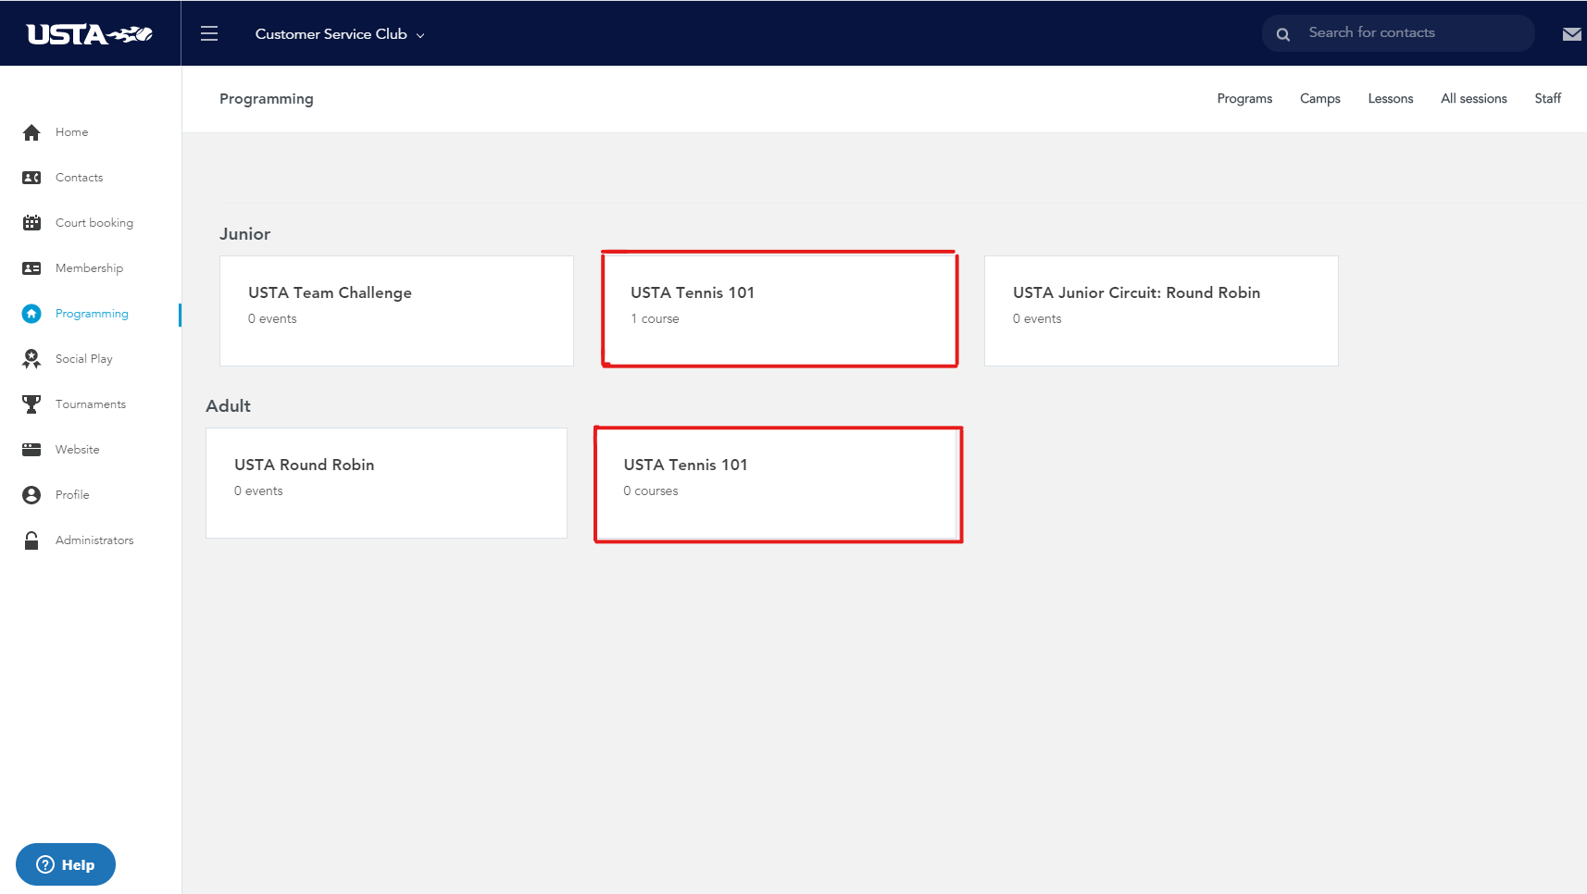This screenshot has width=1587, height=894.
Task: Switch to the Staff tab
Action: [x=1547, y=99]
